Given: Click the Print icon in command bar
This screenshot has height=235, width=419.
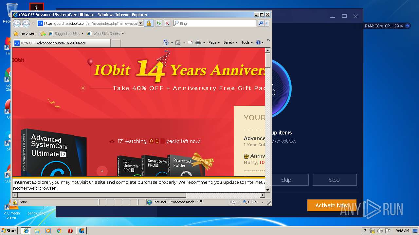Looking at the screenshot, I should tap(198, 42).
